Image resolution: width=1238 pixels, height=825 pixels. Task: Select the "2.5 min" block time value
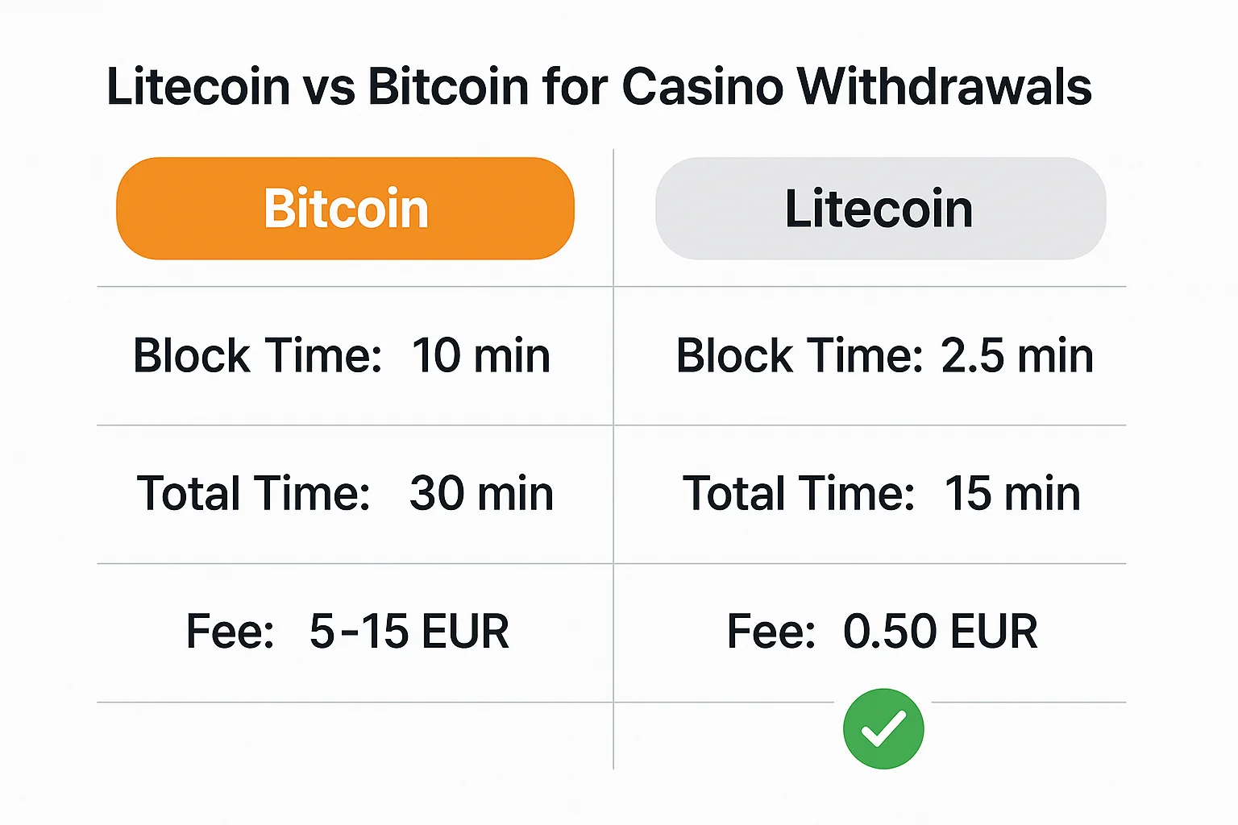[x=1017, y=355]
